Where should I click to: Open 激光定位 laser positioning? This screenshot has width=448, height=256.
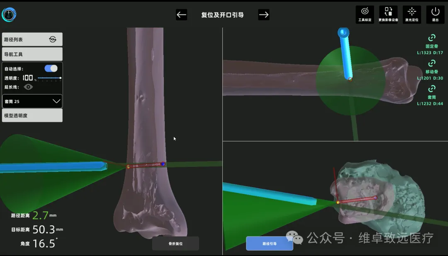412,14
